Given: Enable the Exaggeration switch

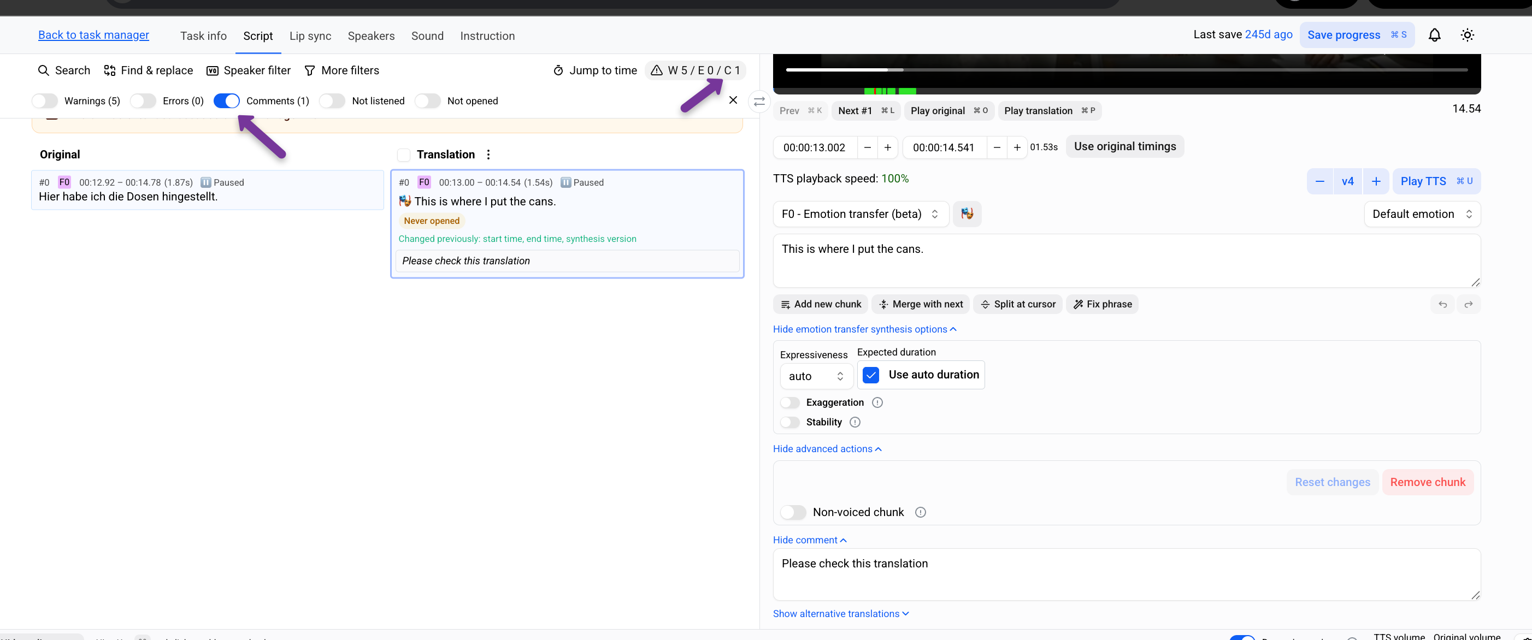Looking at the screenshot, I should coord(791,402).
